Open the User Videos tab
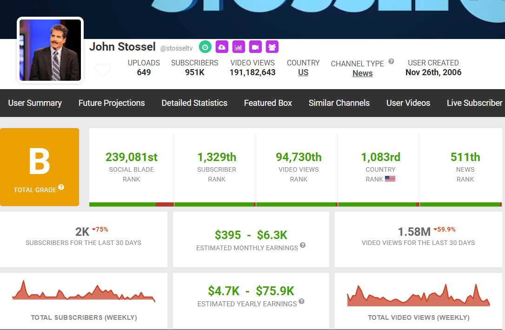 tap(408, 103)
